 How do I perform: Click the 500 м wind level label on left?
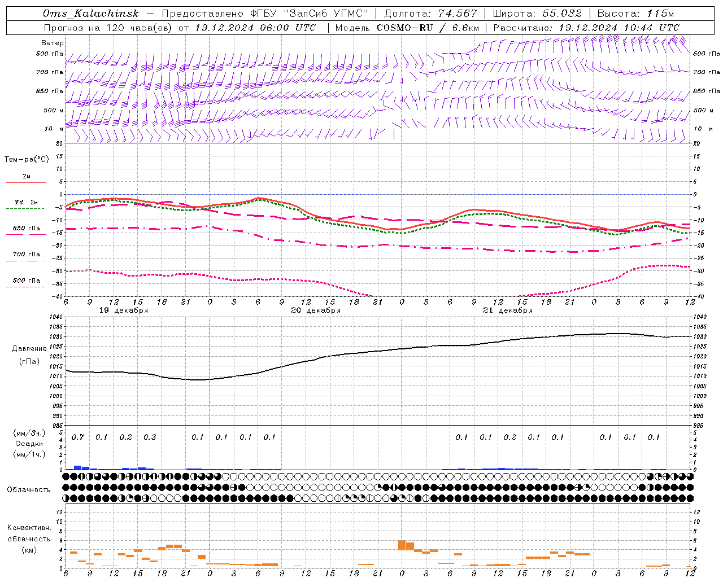coord(54,110)
